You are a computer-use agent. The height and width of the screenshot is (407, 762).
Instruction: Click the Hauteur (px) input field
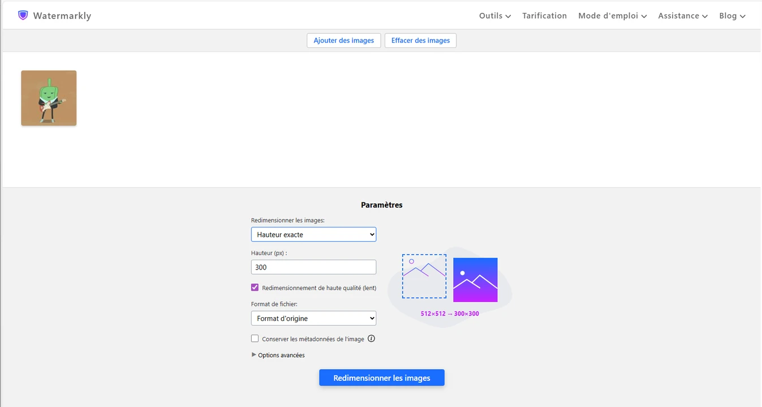pyautogui.click(x=313, y=267)
